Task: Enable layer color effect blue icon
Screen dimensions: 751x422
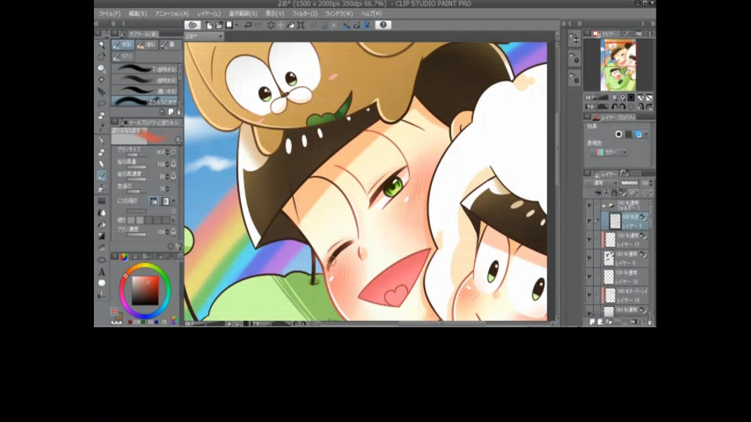Action: click(x=638, y=134)
